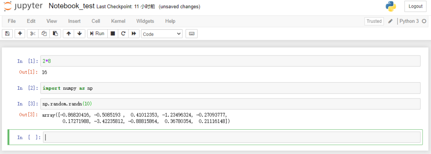Viewport: 431px width, 154px height.
Task: Toggle the Trusted notebook indicator
Action: (x=374, y=21)
